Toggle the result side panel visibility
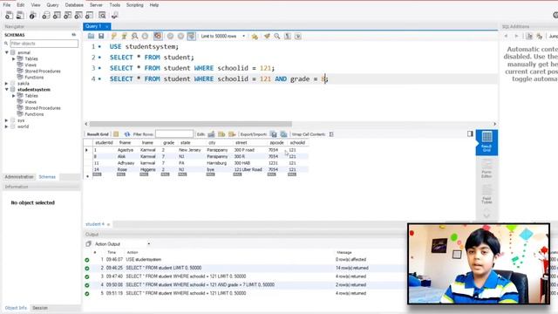This screenshot has height=314, width=558. (x=470, y=133)
